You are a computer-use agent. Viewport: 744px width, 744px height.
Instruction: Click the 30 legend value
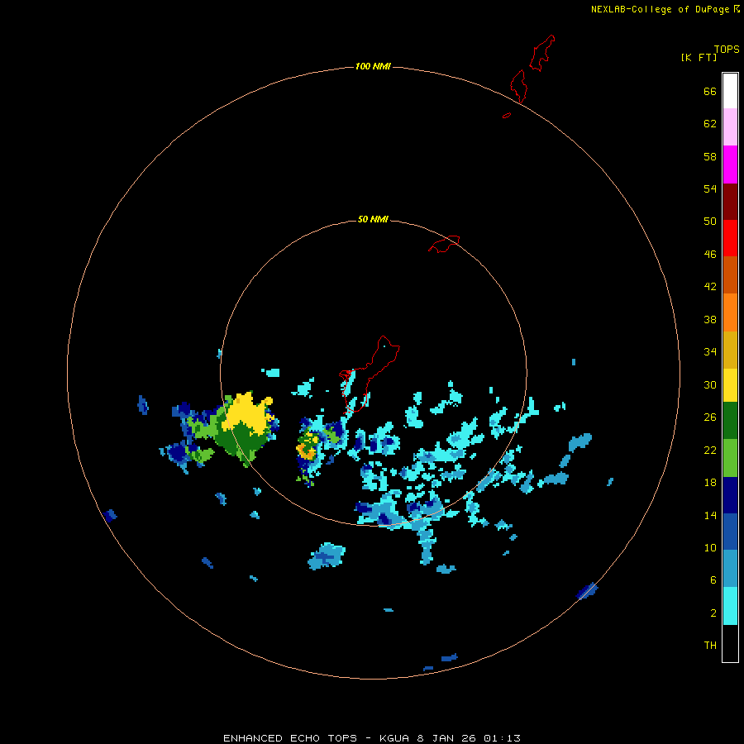tap(710, 384)
